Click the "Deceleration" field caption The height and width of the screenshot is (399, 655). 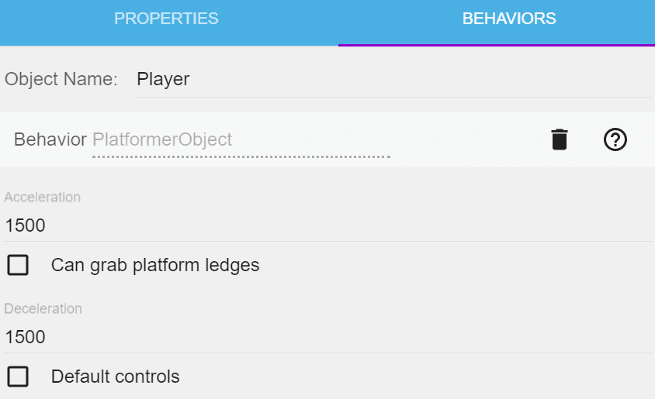coord(43,308)
